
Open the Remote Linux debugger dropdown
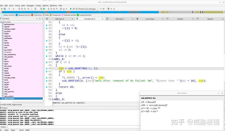88,9
